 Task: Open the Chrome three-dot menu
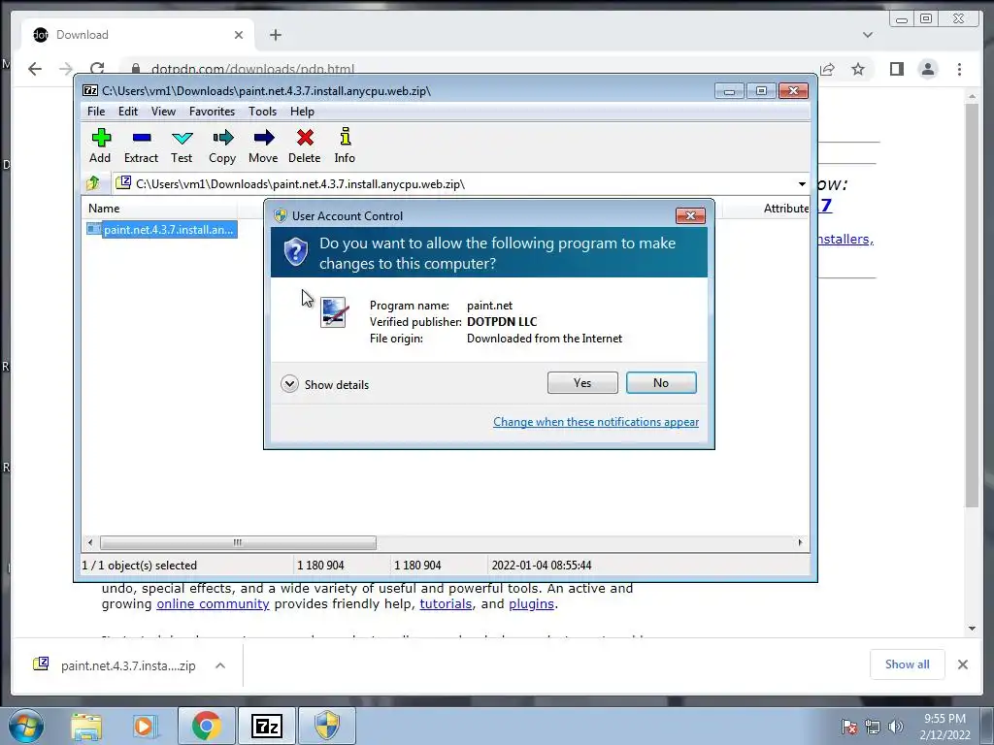click(959, 69)
